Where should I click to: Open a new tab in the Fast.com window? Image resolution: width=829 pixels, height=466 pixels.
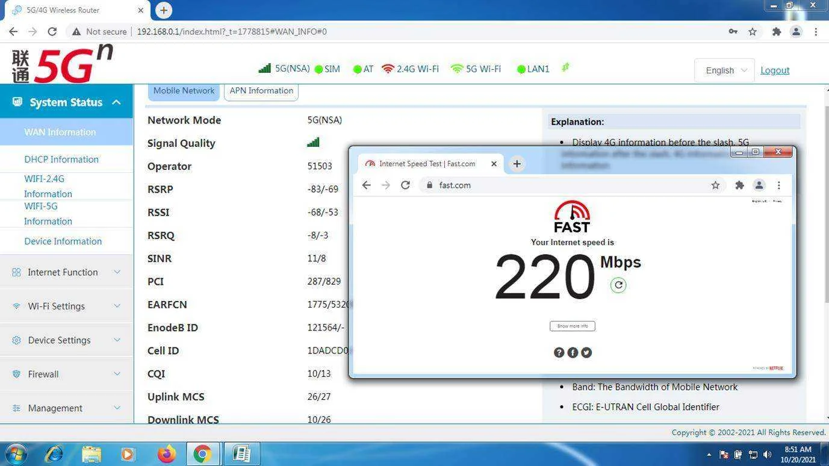517,164
